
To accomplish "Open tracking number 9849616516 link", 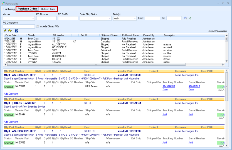I will point(169,87).
